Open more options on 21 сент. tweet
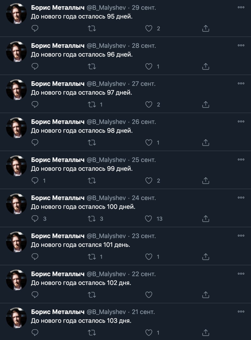Image resolution: width=251 pixels, height=340 pixels. pyautogui.click(x=241, y=312)
